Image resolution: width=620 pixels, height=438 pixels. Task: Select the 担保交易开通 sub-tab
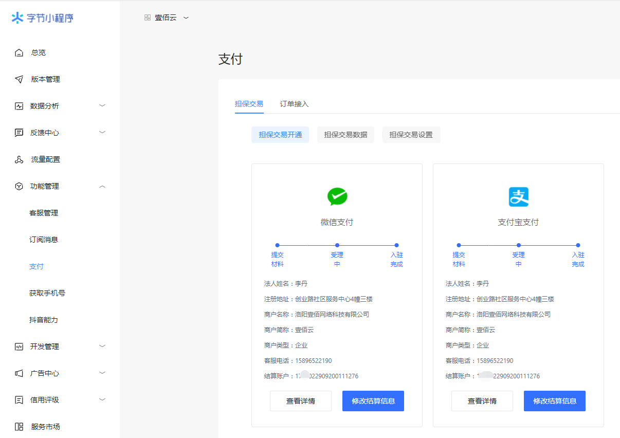(280, 135)
